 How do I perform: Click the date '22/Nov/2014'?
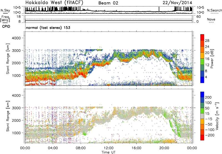(177, 3)
